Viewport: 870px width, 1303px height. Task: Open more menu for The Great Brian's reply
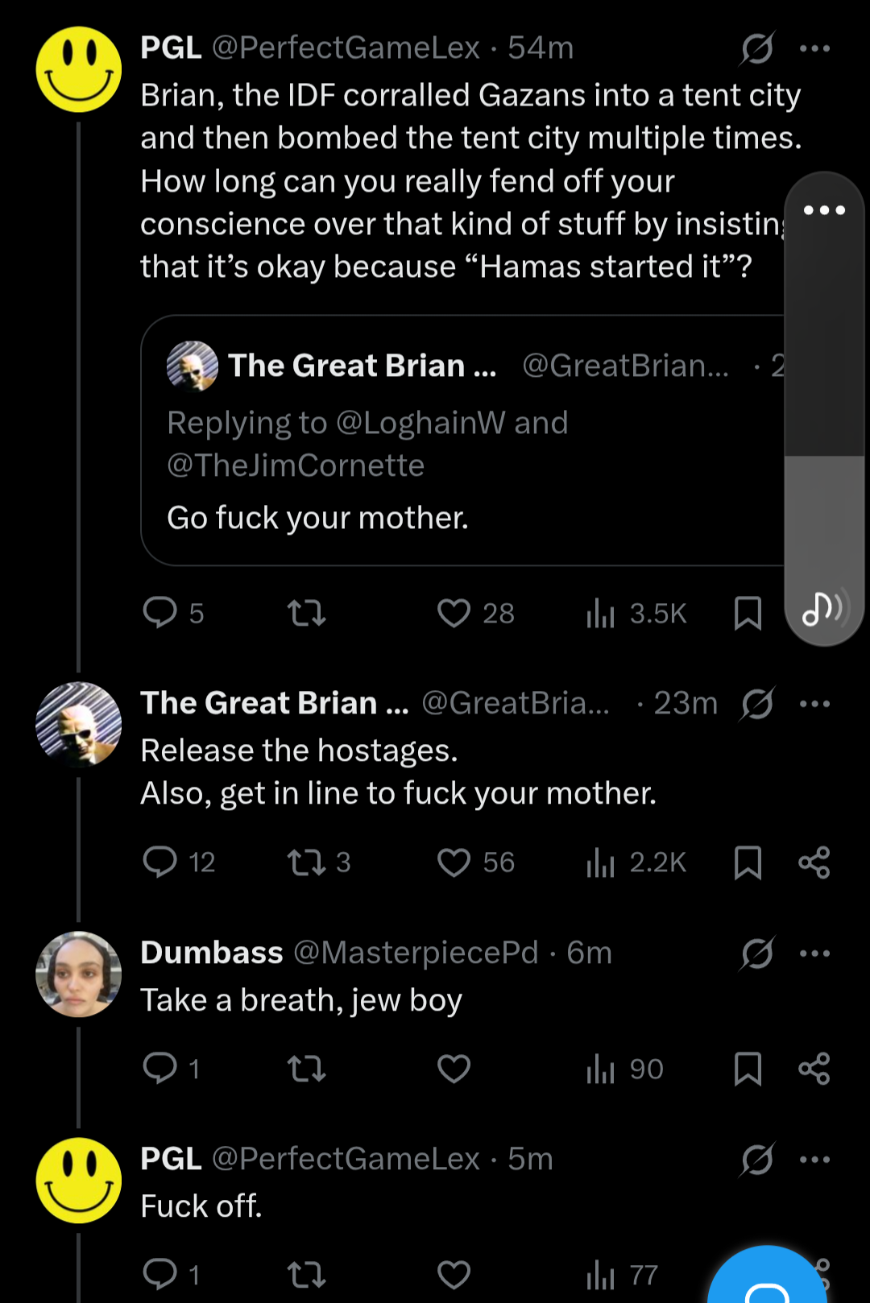(x=814, y=704)
